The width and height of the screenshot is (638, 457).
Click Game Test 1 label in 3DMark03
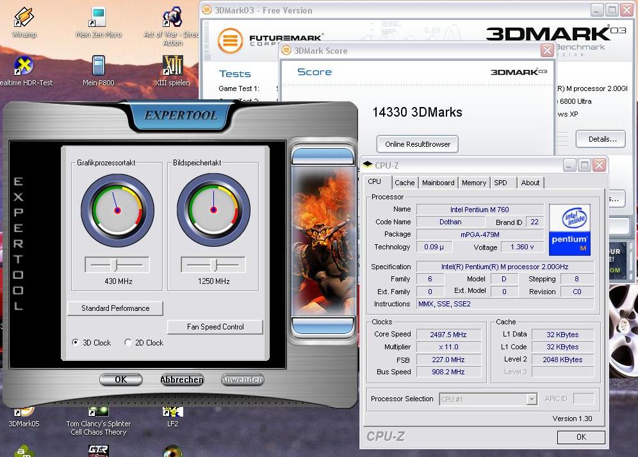tap(239, 88)
